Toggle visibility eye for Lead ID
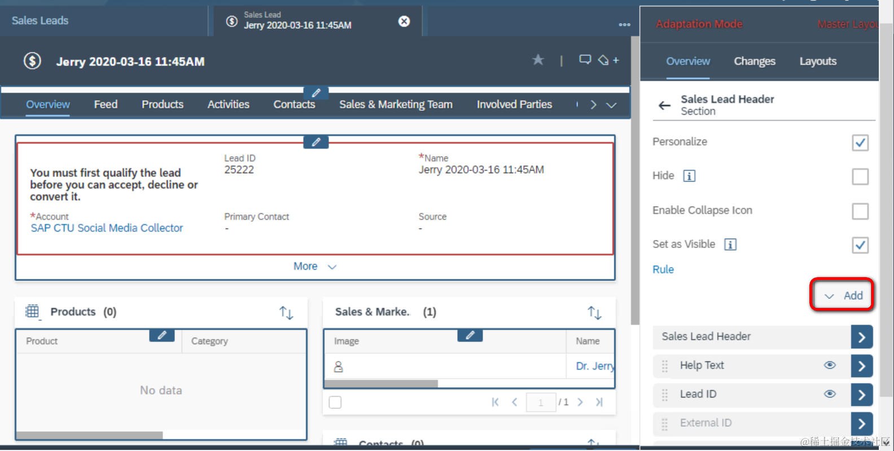Screen dimensions: 894x451 pos(830,394)
